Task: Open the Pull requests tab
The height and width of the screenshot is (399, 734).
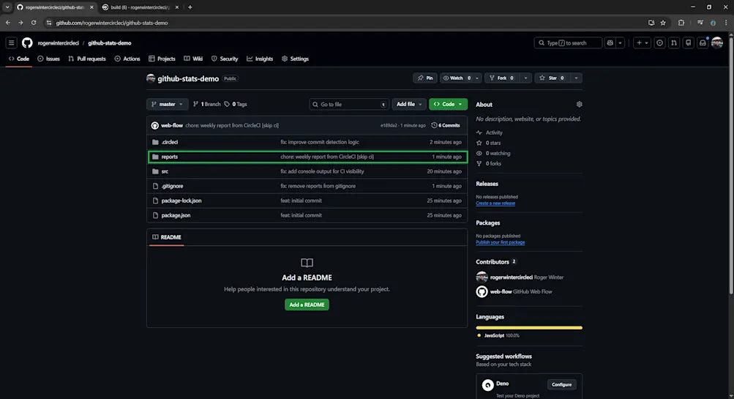Action: pos(87,59)
